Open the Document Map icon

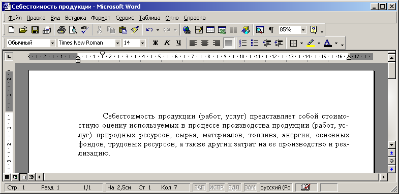pyautogui.click(x=260, y=30)
